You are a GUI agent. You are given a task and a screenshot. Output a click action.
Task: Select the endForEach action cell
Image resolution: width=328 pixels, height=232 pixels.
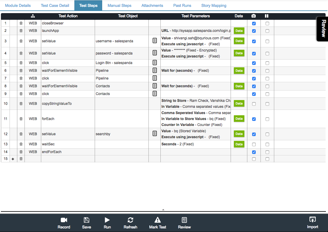[68, 152]
